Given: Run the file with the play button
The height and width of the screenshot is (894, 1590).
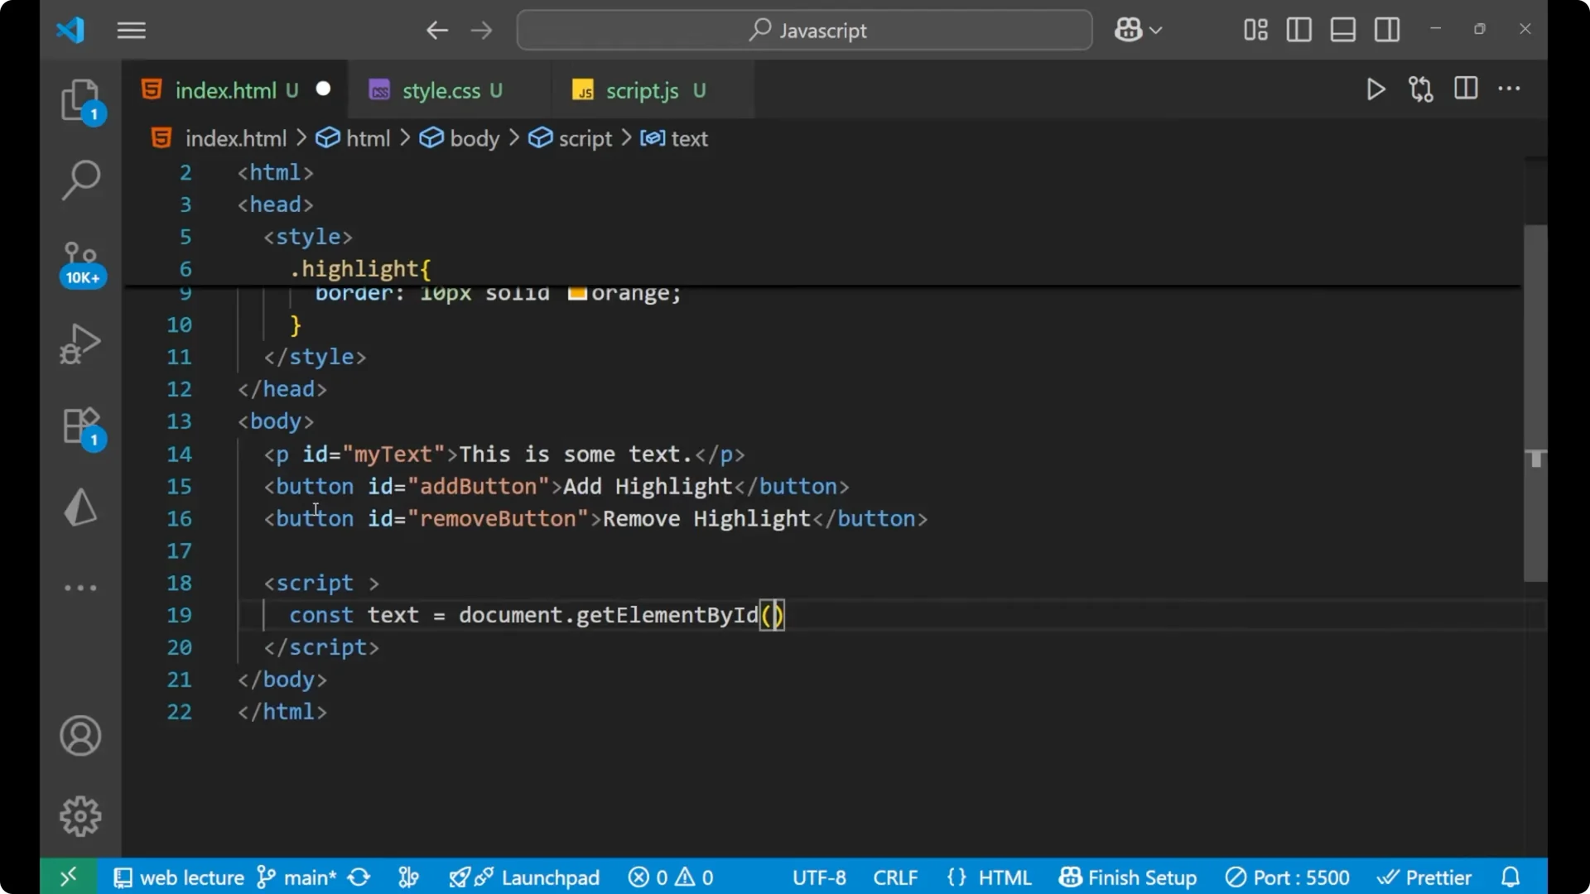Looking at the screenshot, I should coord(1376,89).
